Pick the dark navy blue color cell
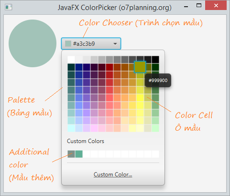The image size is (230, 196). pos(79,67)
